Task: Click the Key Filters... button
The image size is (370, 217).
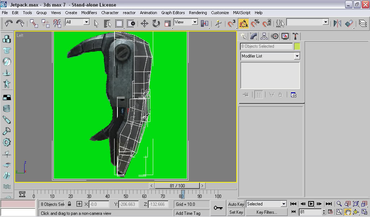Action: tap(266, 212)
